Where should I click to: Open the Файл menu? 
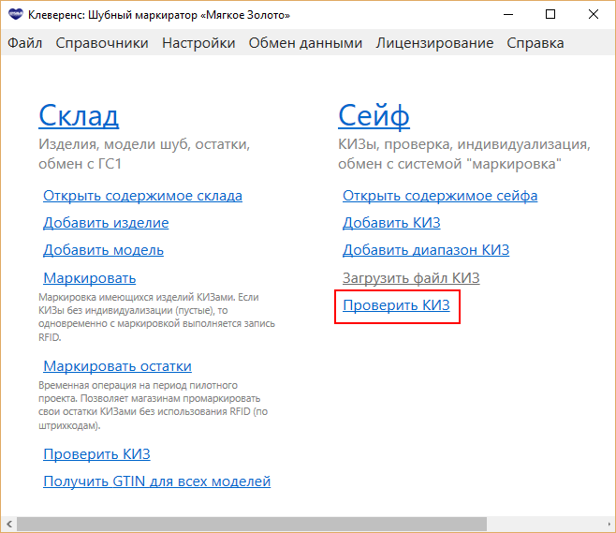pyautogui.click(x=24, y=43)
